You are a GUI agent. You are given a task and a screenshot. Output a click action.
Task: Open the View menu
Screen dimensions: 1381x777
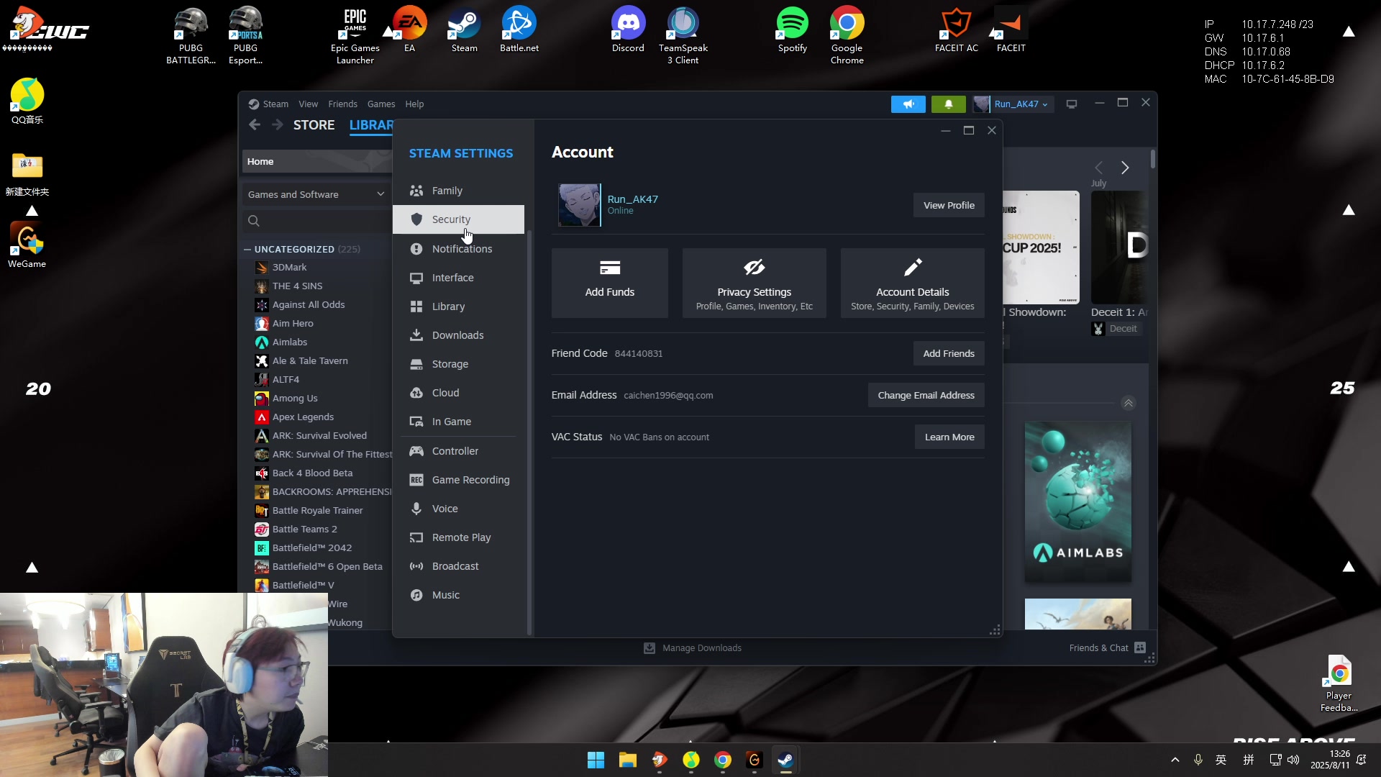tap(309, 104)
